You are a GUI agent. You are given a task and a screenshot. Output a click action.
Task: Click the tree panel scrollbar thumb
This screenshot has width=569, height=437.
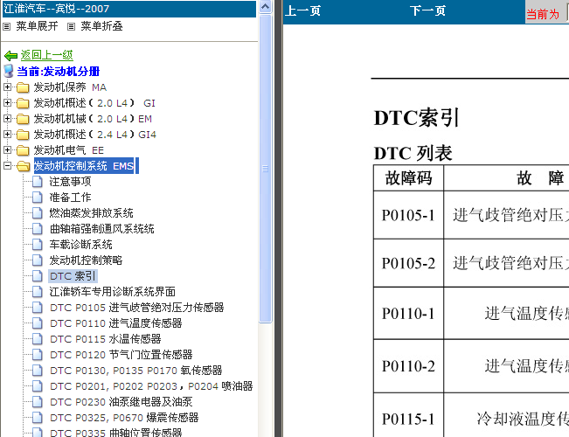[266, 169]
